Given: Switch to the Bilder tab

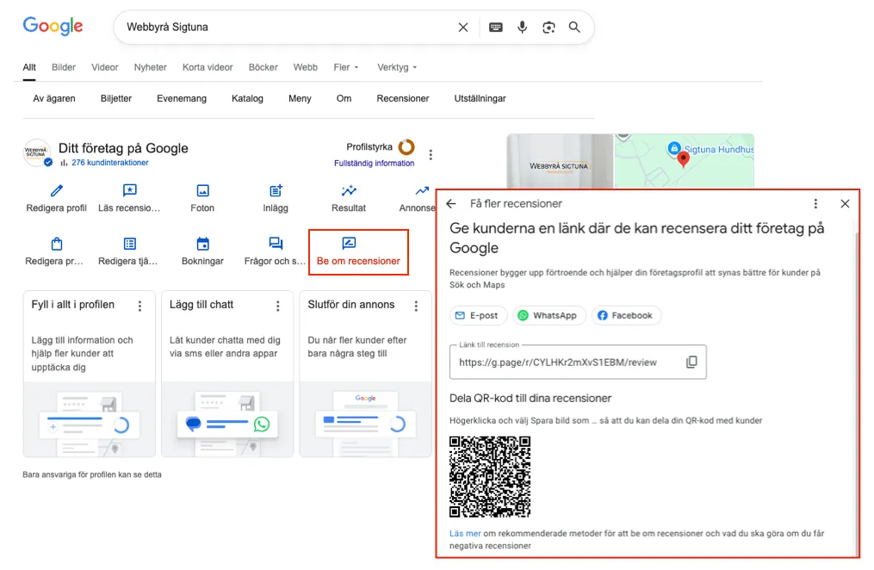Looking at the screenshot, I should [x=64, y=67].
